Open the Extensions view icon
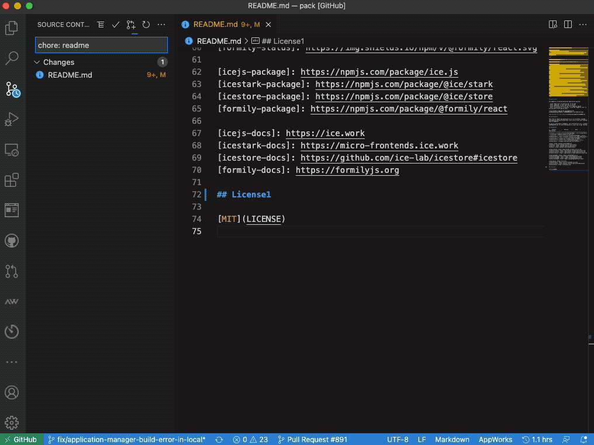 [x=12, y=180]
